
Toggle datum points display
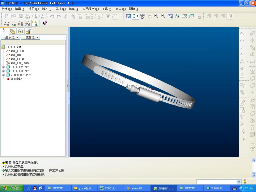tap(21, 23)
